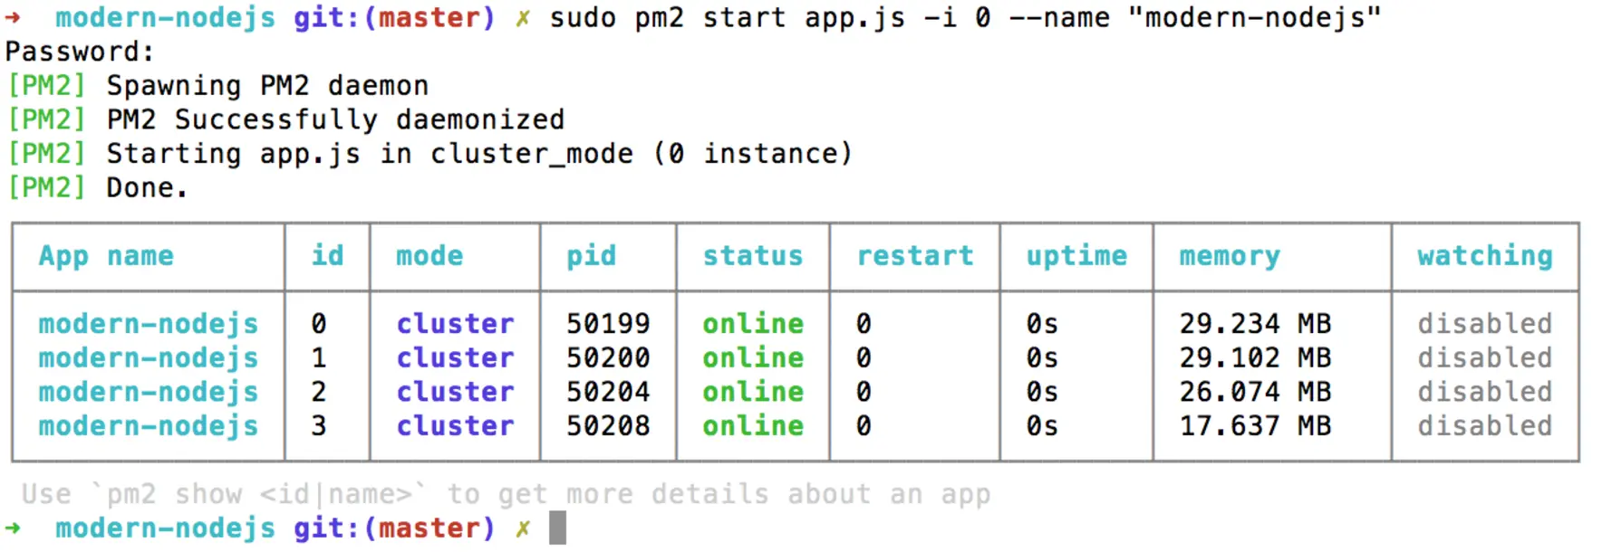Click pid value 50199
The height and width of the screenshot is (552, 1602).
(x=608, y=324)
